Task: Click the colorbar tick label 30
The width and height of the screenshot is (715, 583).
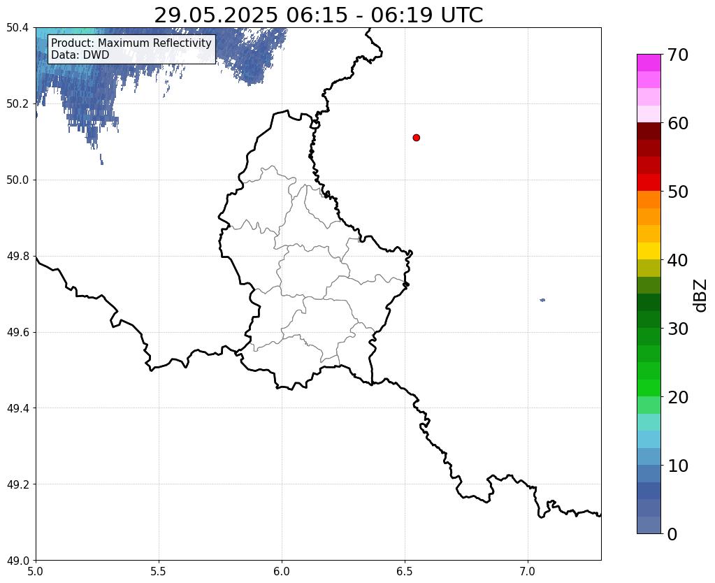Action: 678,329
